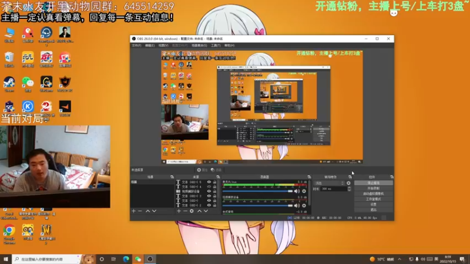Show hidden system tray icons chevron

pos(399,259)
